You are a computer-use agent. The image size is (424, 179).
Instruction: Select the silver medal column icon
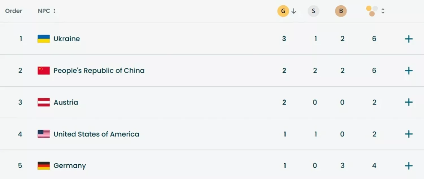(313, 11)
